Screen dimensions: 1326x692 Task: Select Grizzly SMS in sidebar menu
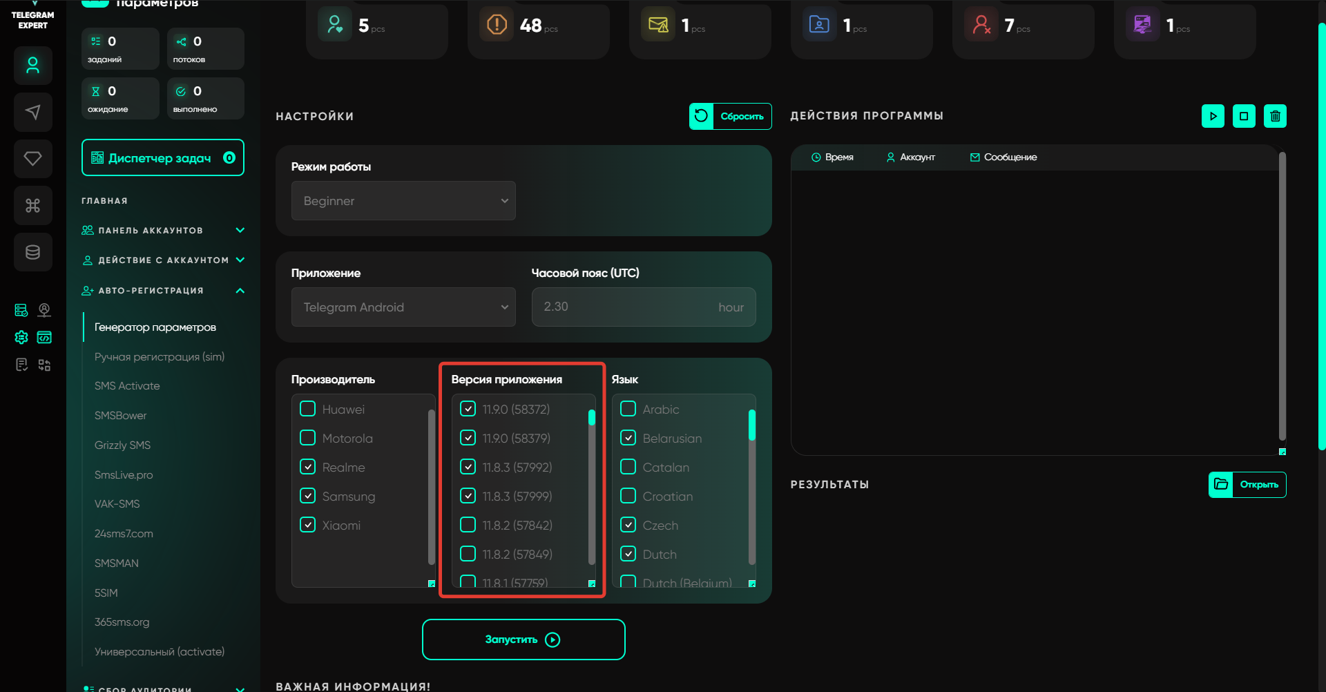(x=122, y=445)
